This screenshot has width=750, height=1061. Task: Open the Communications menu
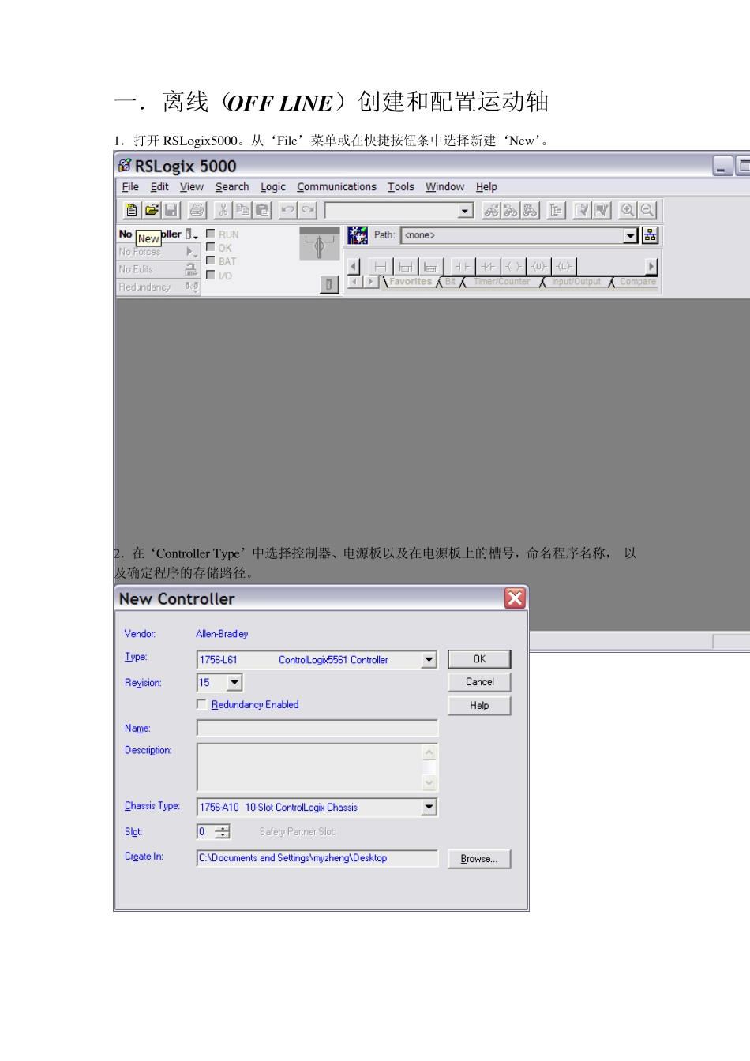click(x=337, y=187)
